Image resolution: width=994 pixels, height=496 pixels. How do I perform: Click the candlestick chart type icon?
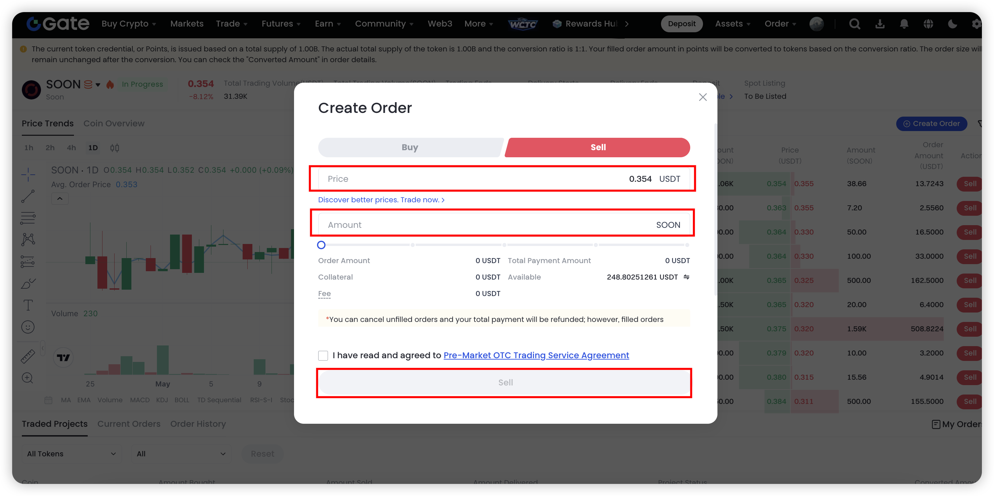(x=115, y=148)
